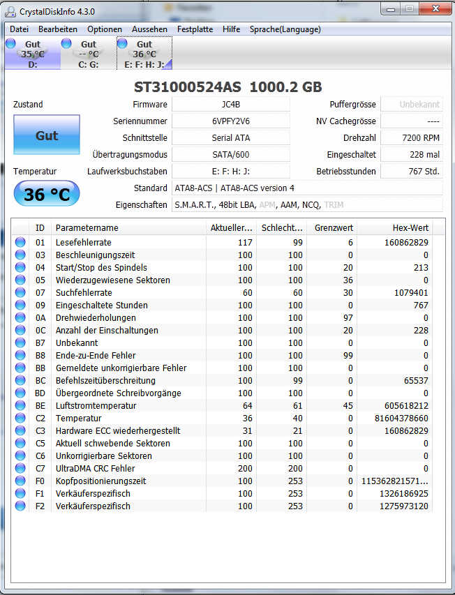455x595 pixels.
Task: Click the Aktueller... column header
Action: 231,227
